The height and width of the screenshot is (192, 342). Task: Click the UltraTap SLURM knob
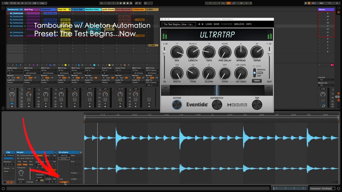pyautogui.click(x=209, y=73)
